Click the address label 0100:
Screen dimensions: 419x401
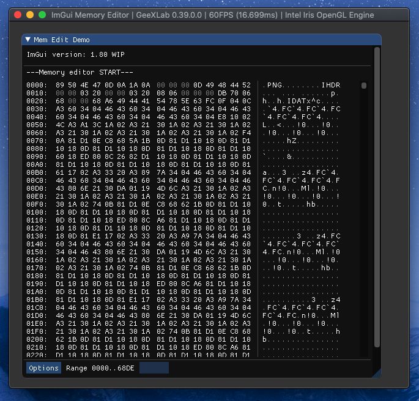pyautogui.click(x=37, y=212)
